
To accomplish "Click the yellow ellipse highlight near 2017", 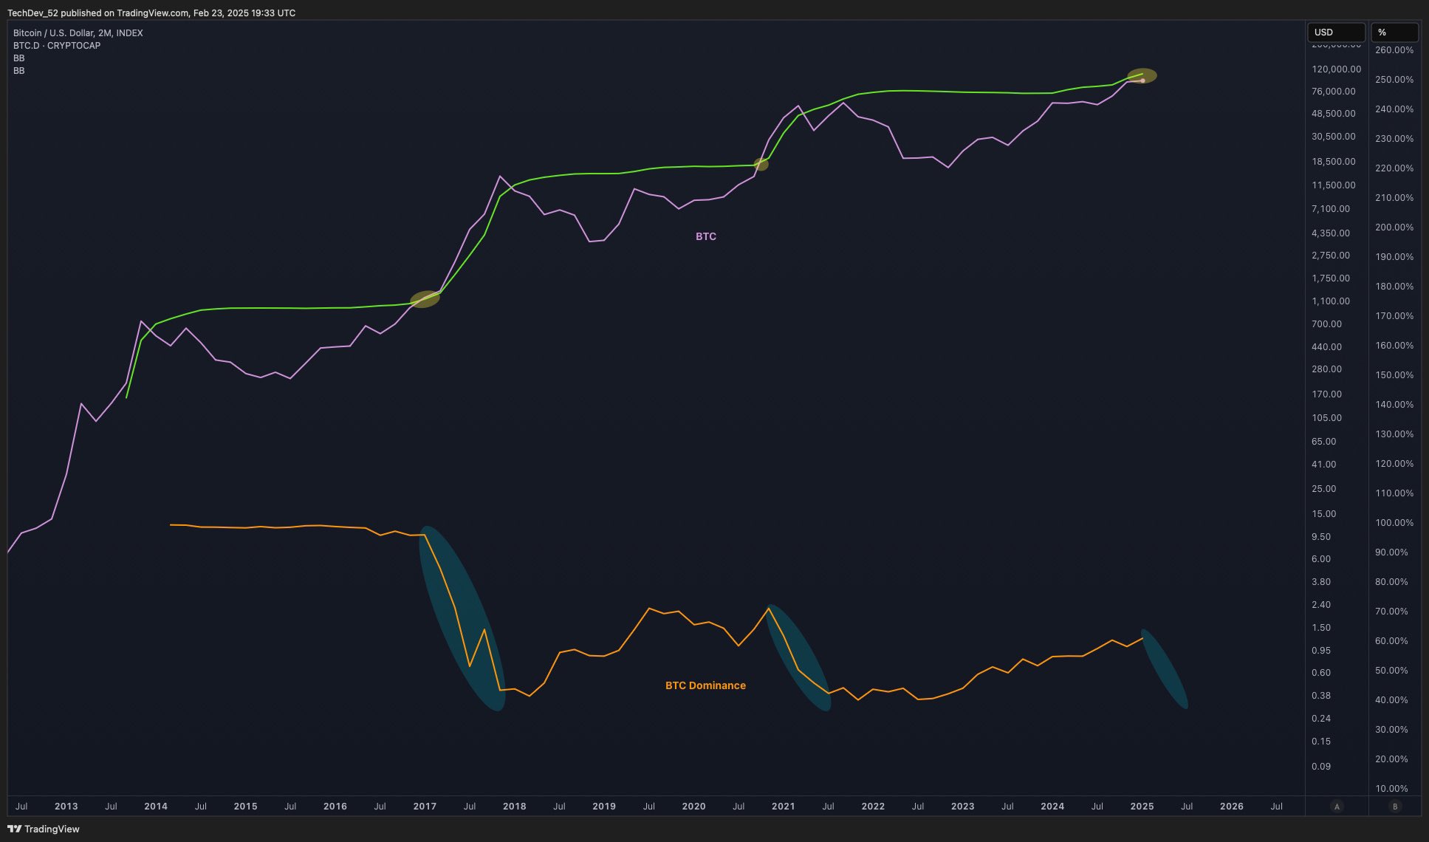I will click(425, 299).
